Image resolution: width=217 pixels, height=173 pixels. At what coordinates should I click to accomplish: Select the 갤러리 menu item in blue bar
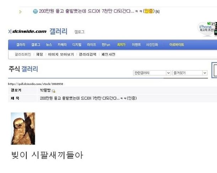(x=21, y=44)
